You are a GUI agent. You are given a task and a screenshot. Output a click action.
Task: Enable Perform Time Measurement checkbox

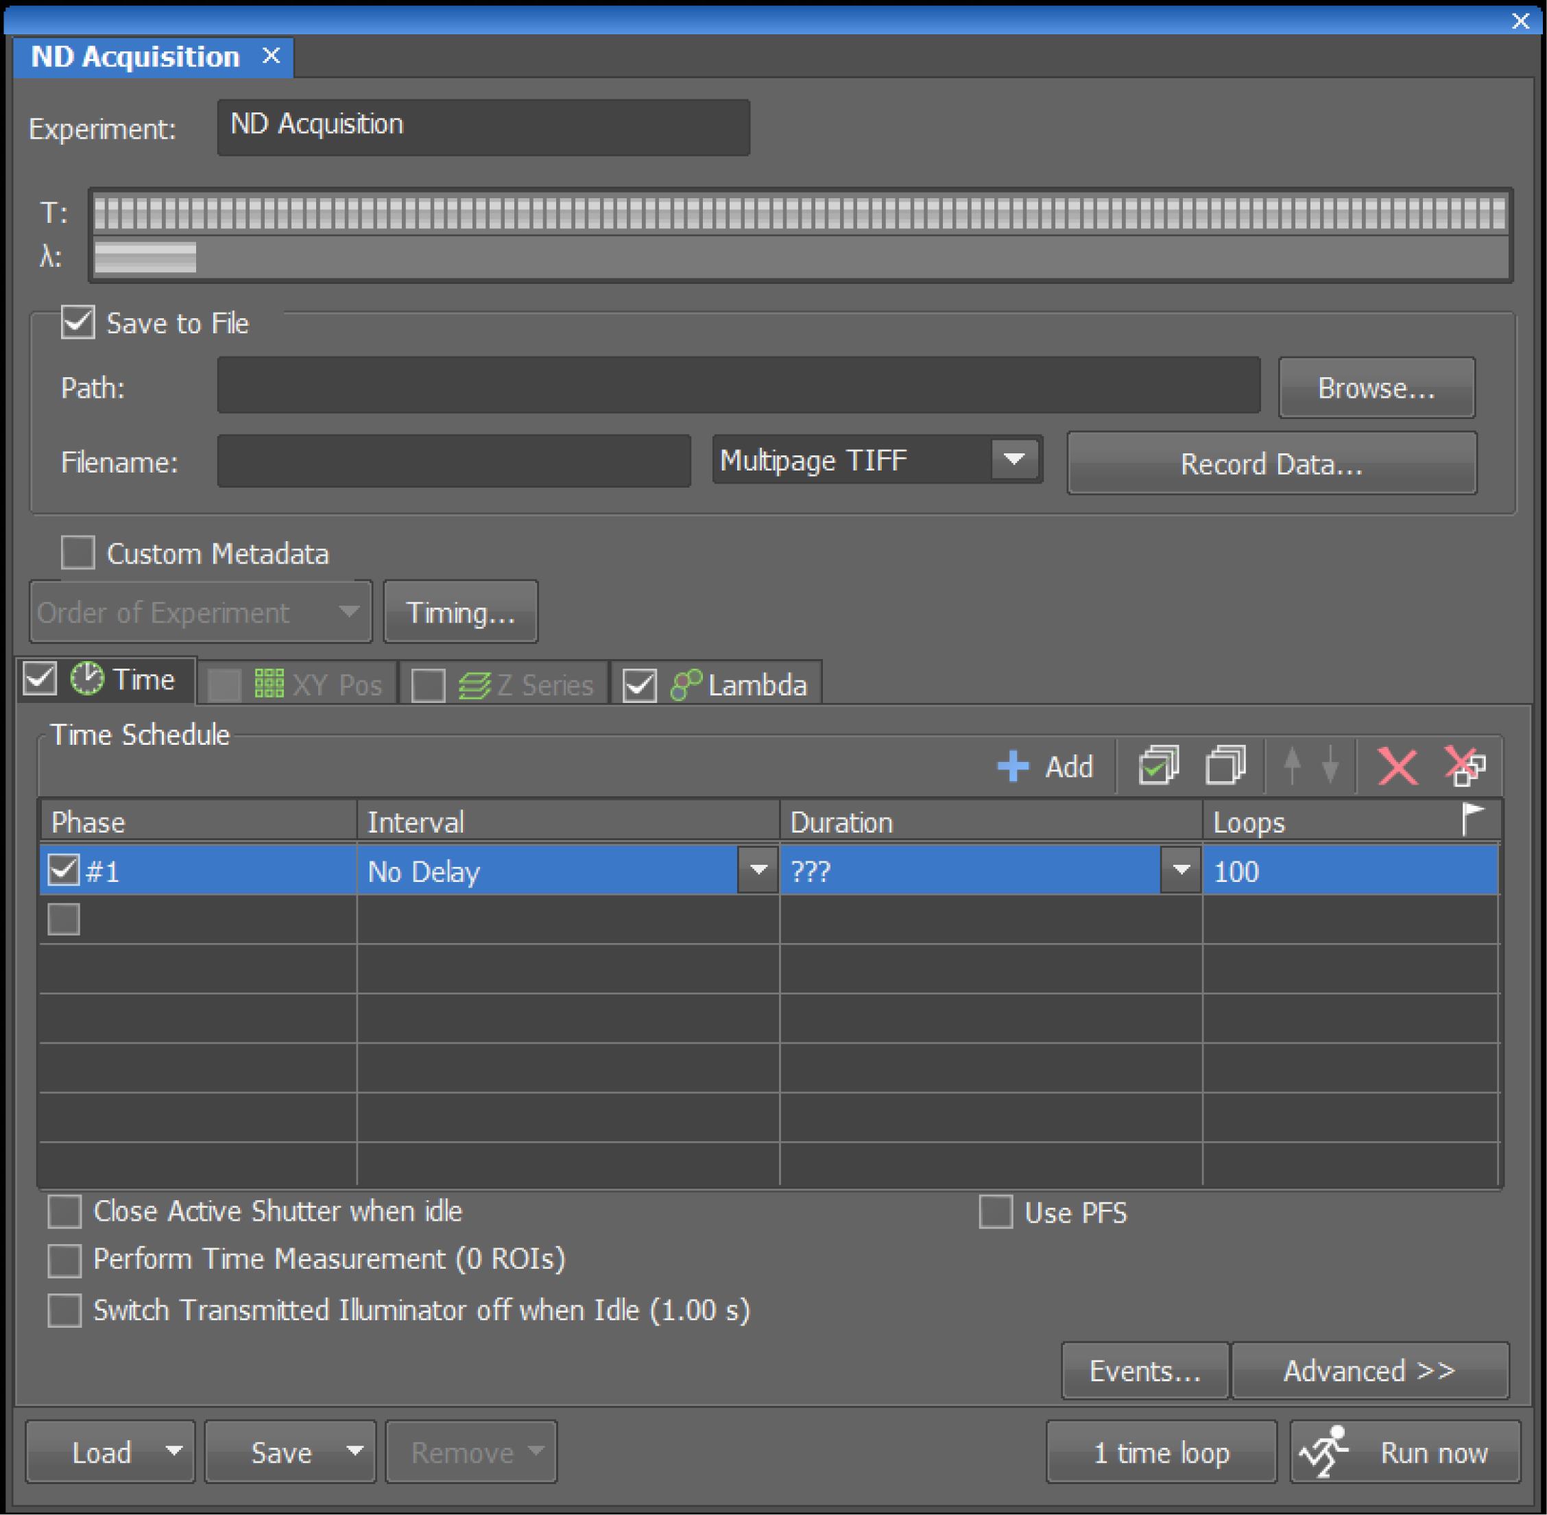pos(64,1261)
